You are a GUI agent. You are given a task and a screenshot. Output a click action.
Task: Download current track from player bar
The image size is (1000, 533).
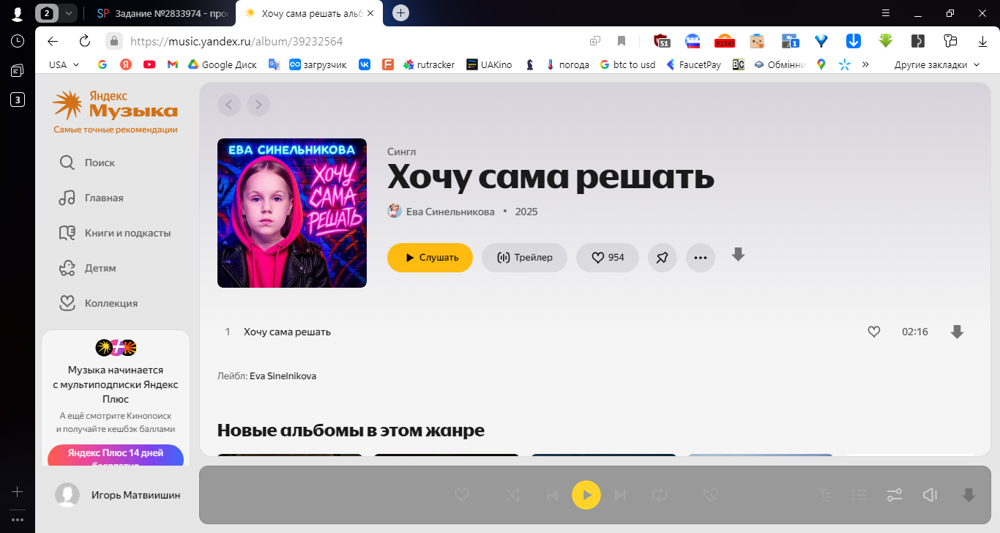click(969, 495)
